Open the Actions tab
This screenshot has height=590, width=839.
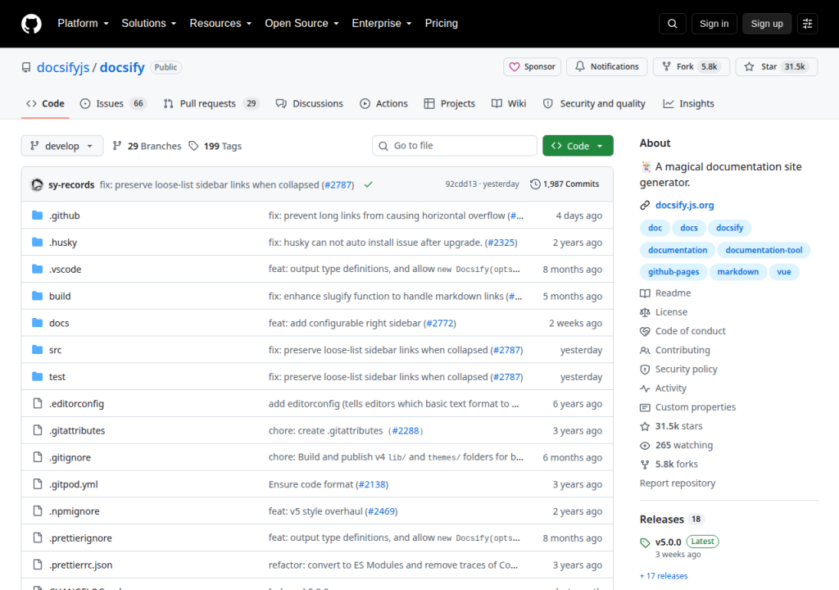[x=383, y=104]
